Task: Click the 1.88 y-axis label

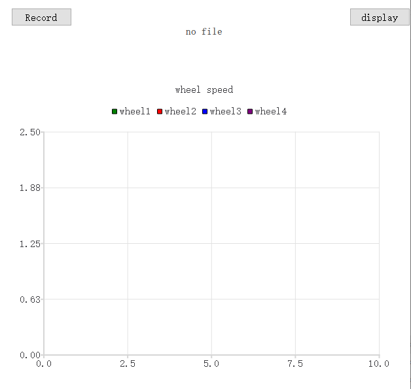Action: [x=30, y=188]
